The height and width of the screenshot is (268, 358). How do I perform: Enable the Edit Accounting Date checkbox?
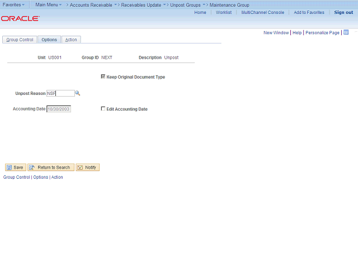[x=103, y=109]
